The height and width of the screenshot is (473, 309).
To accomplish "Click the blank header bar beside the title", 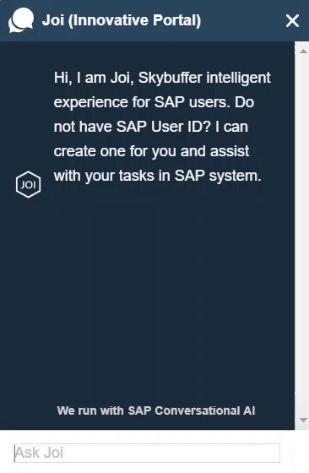I will click(x=242, y=20).
